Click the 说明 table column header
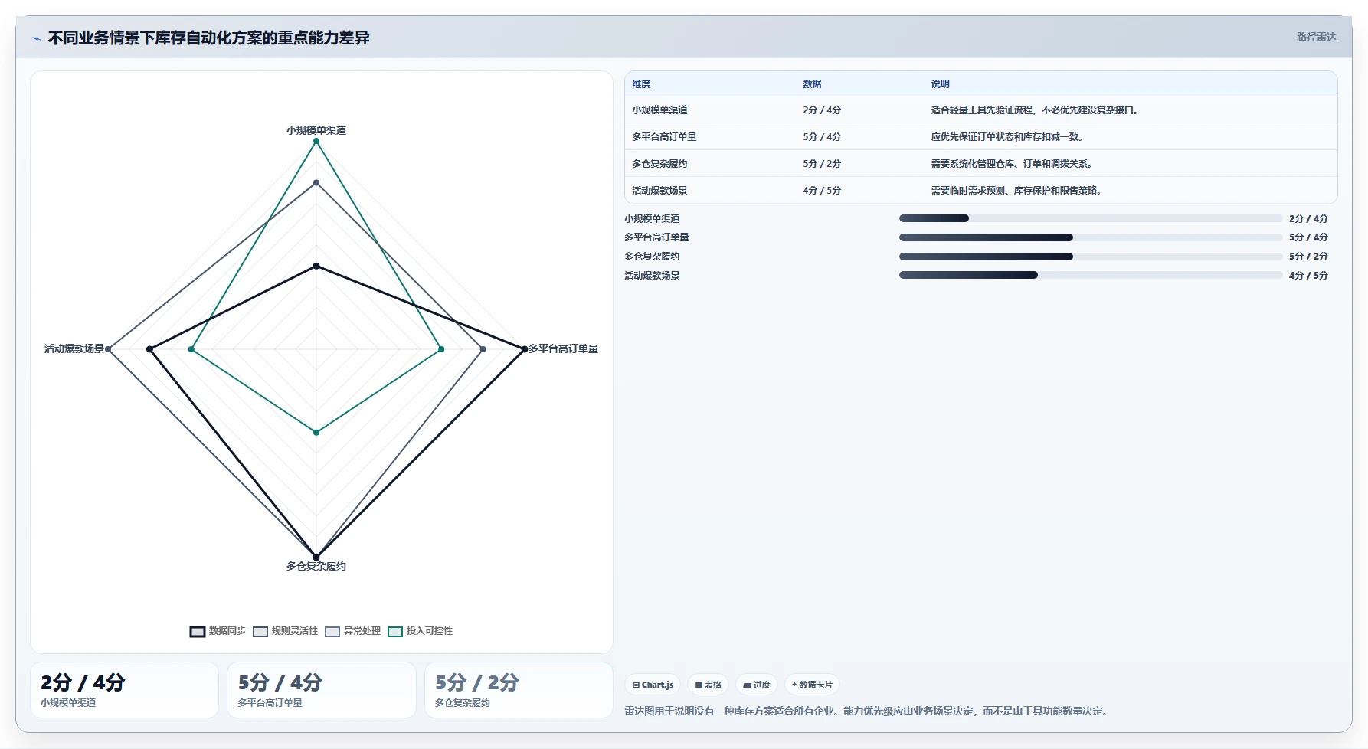 click(x=941, y=84)
